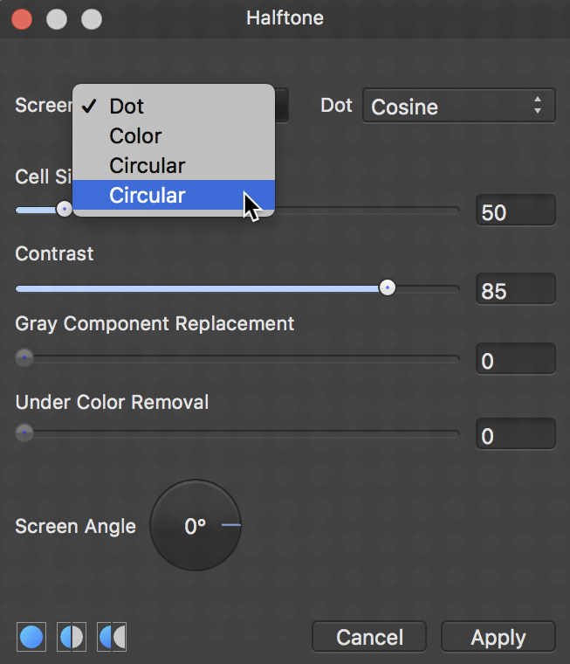Close the Halftone dialog with red button
The image size is (570, 664).
click(22, 19)
